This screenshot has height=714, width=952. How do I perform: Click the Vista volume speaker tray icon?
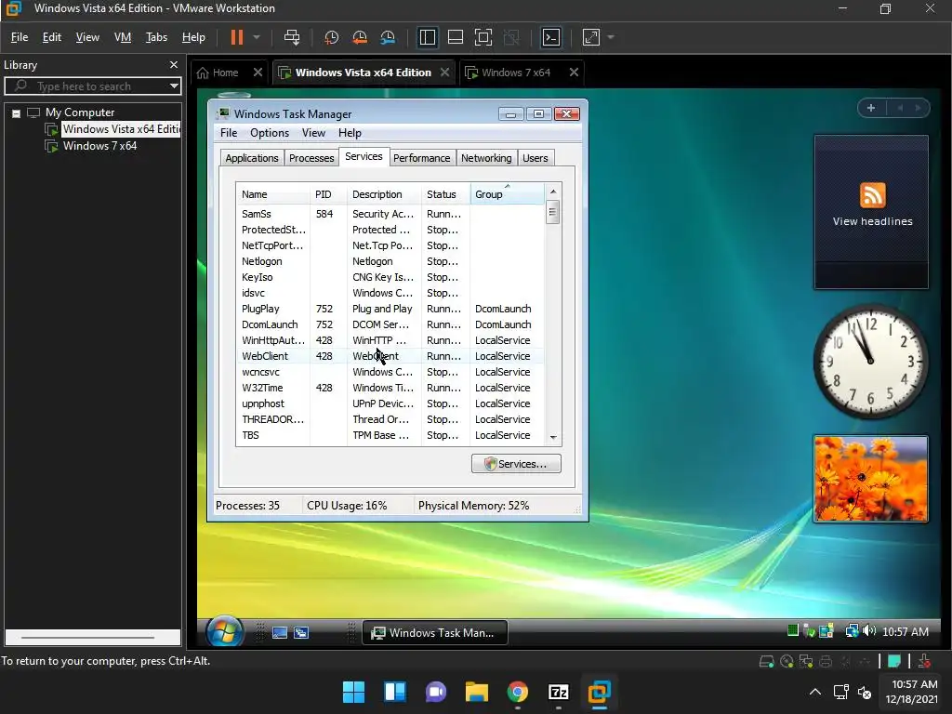click(869, 631)
